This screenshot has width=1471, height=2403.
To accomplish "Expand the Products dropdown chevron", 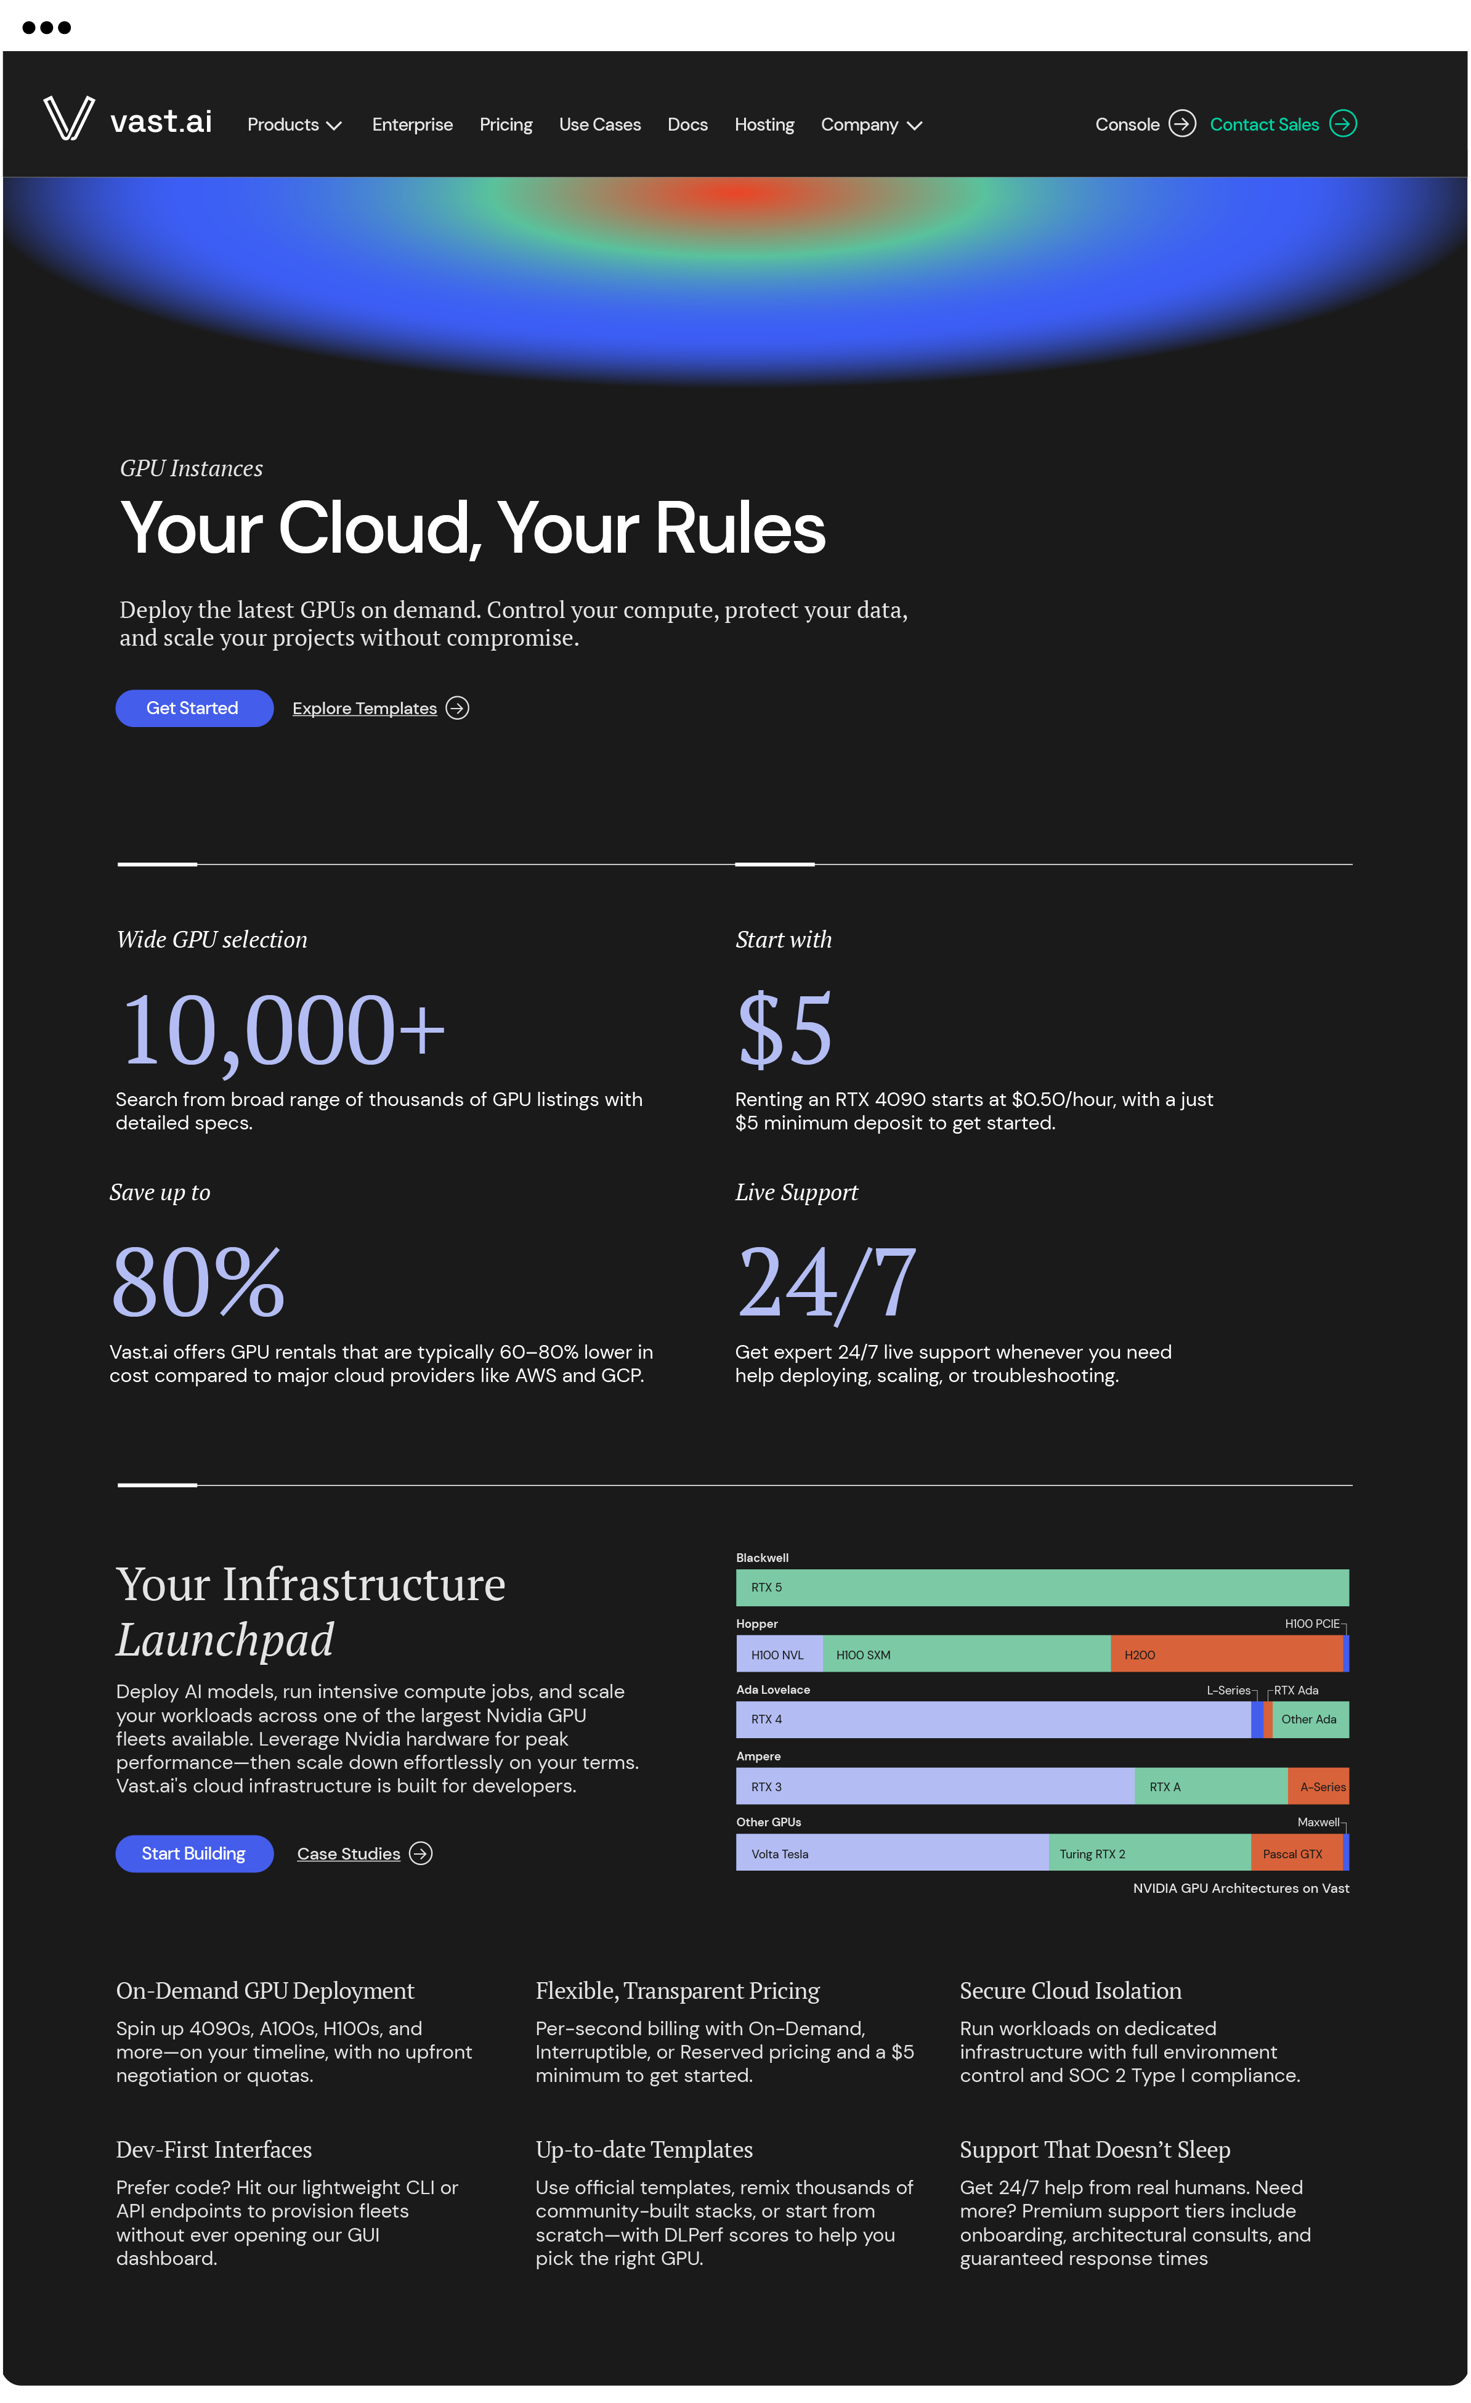I will coord(334,126).
